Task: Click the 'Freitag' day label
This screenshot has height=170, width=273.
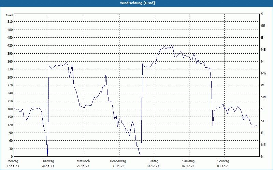Action: [x=153, y=161]
